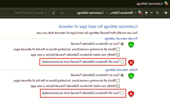Click the Search Control Panel field
Viewport: 170px width, 105px height.
23,13
